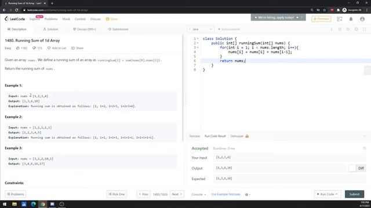
Task: Open a new browser tab
Action: tap(52, 3)
